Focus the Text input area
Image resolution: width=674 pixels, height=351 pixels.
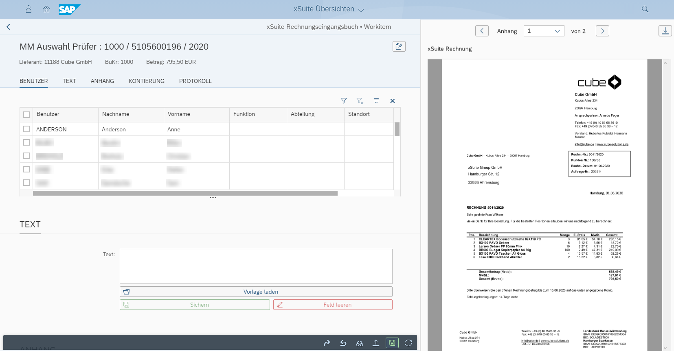(x=256, y=266)
